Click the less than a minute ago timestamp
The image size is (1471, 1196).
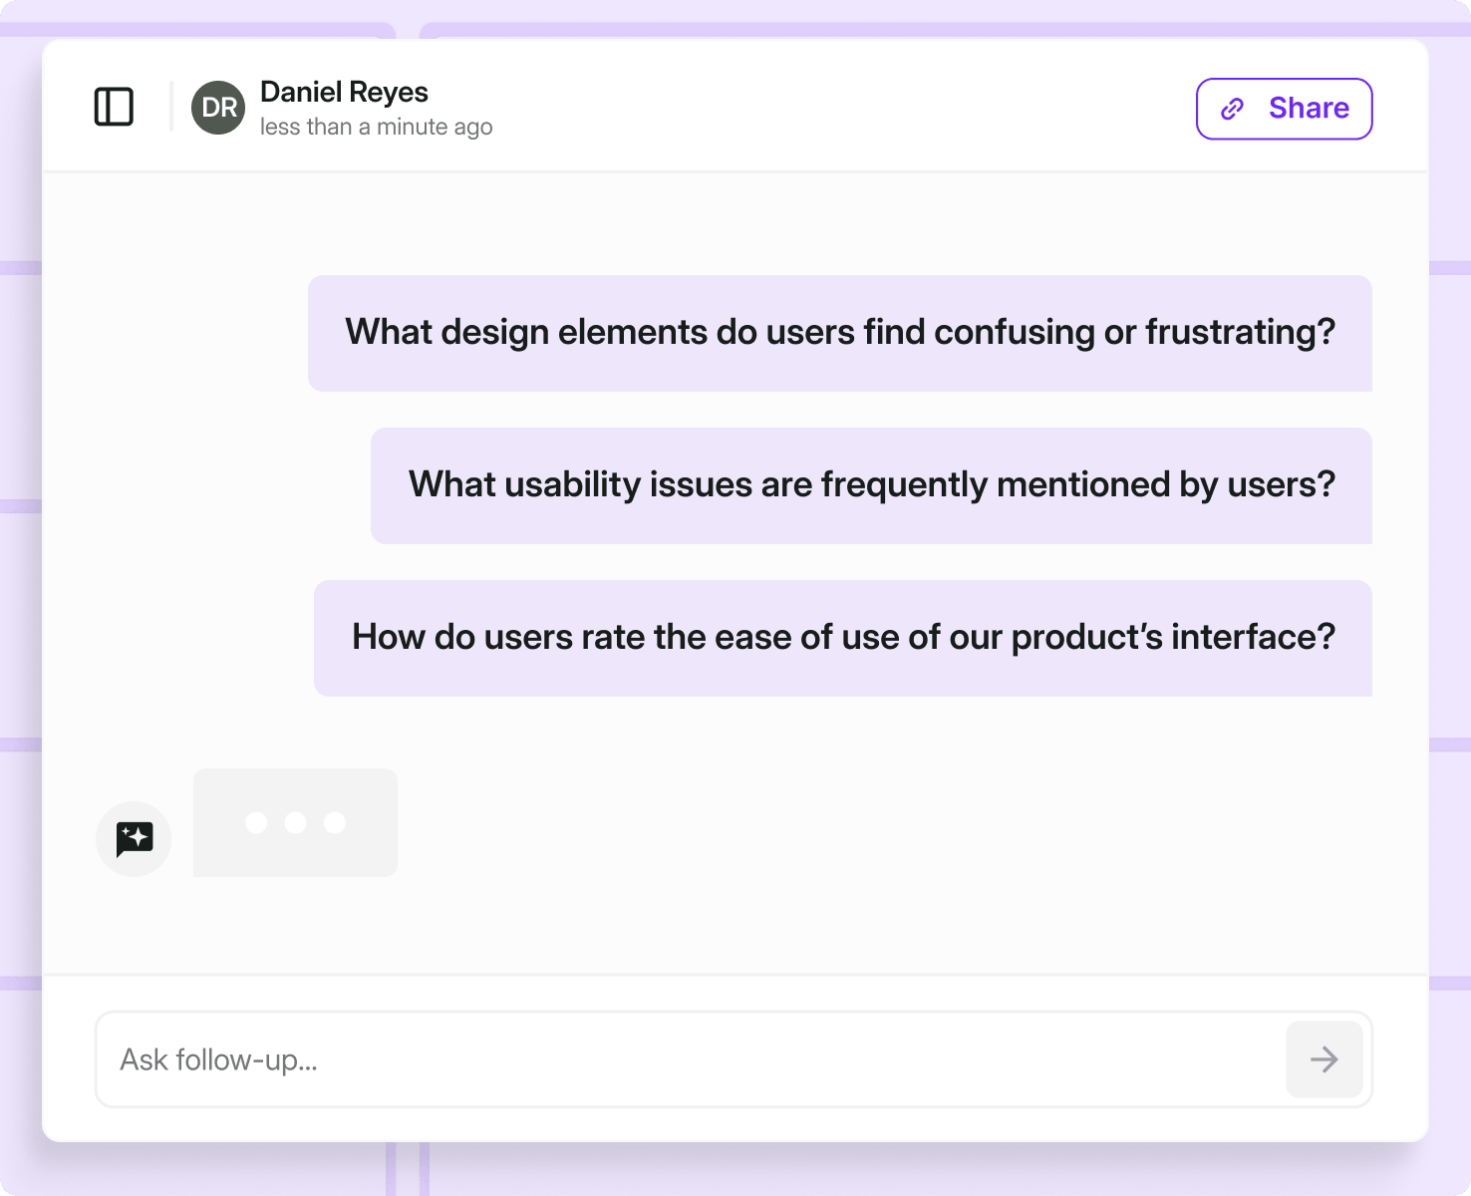pyautogui.click(x=377, y=128)
